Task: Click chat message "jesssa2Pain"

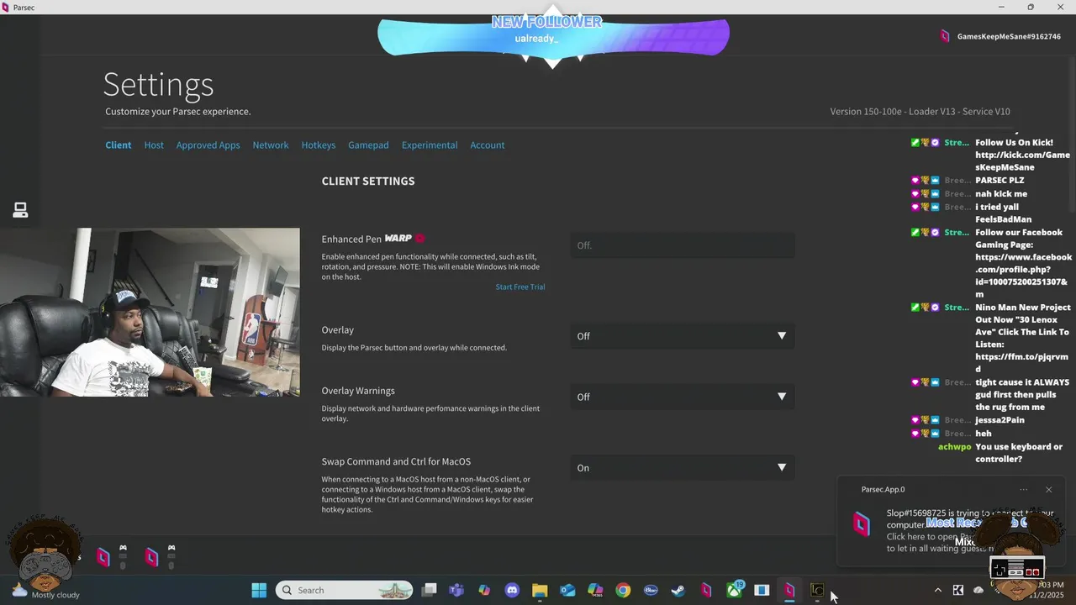Action: click(1000, 420)
